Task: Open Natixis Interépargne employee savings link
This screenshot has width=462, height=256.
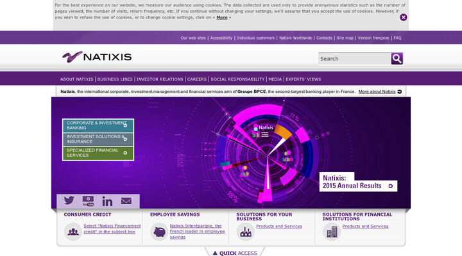Action: tap(197, 232)
